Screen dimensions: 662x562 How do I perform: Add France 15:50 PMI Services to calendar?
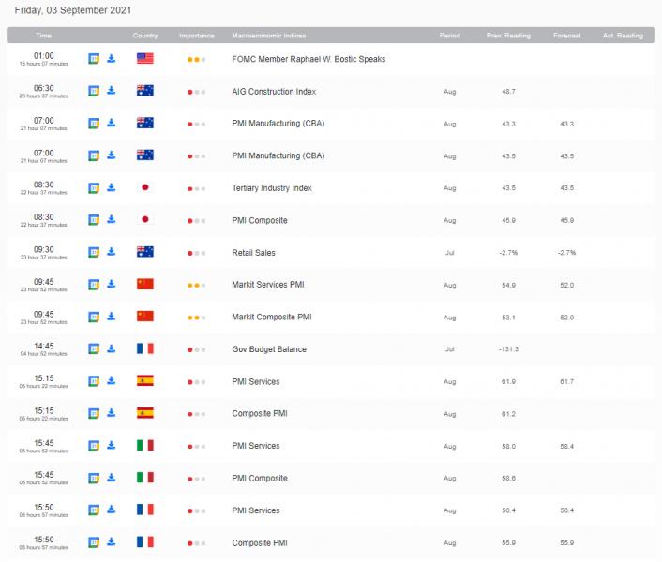pyautogui.click(x=94, y=510)
